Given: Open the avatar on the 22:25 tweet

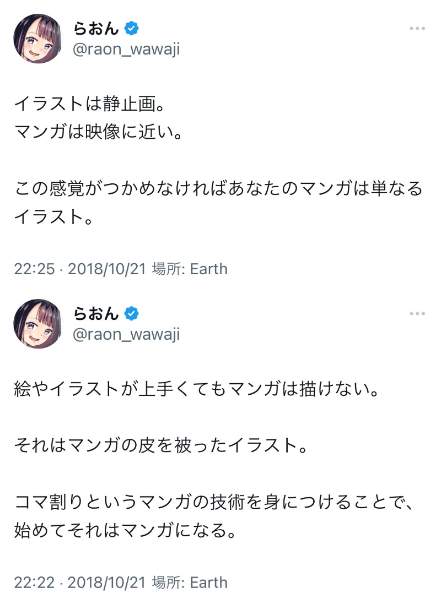Looking at the screenshot, I should coord(38,39).
